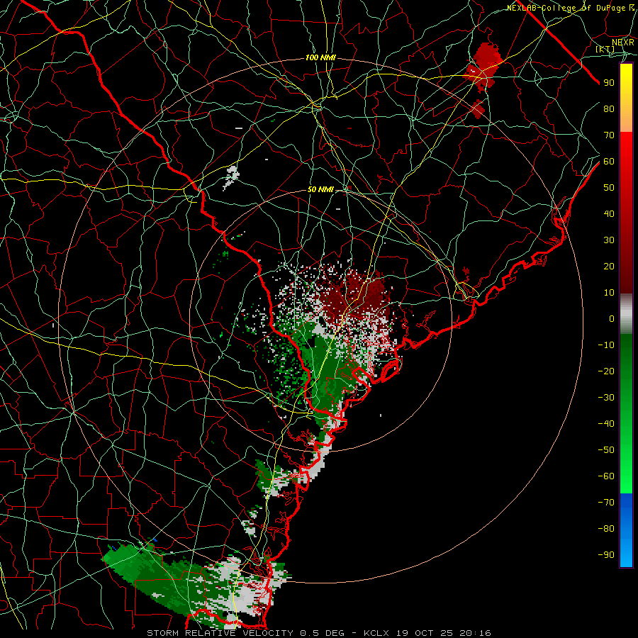Screen dimensions: 638x638
Task: Click the "NEXLAB-College of DuPage" header text
Action: click(x=567, y=8)
